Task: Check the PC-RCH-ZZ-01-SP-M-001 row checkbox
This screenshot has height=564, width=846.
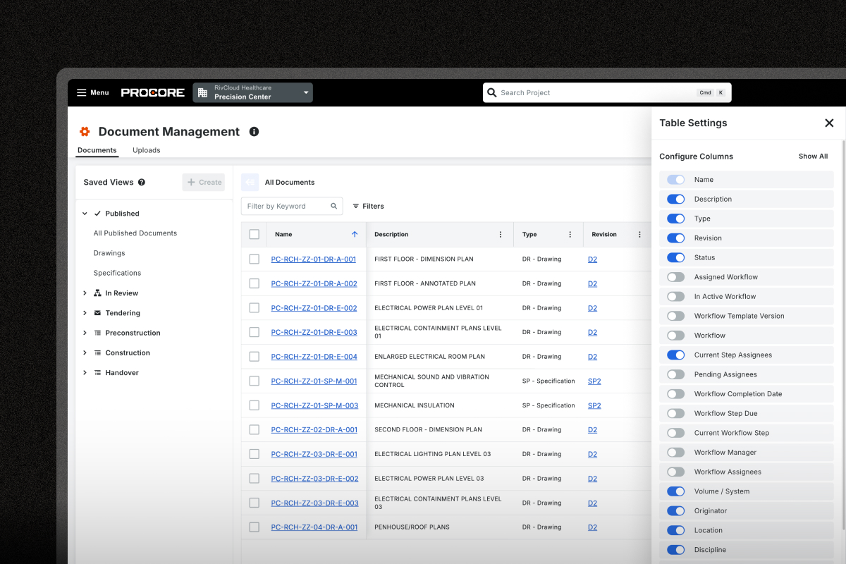Action: tap(255, 381)
